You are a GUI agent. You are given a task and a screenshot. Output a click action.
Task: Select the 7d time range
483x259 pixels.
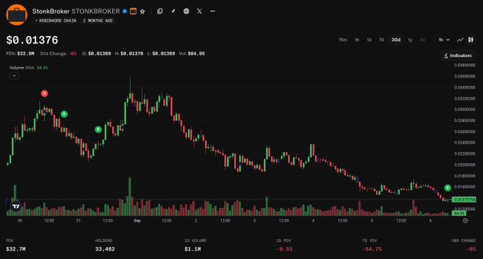381,40
